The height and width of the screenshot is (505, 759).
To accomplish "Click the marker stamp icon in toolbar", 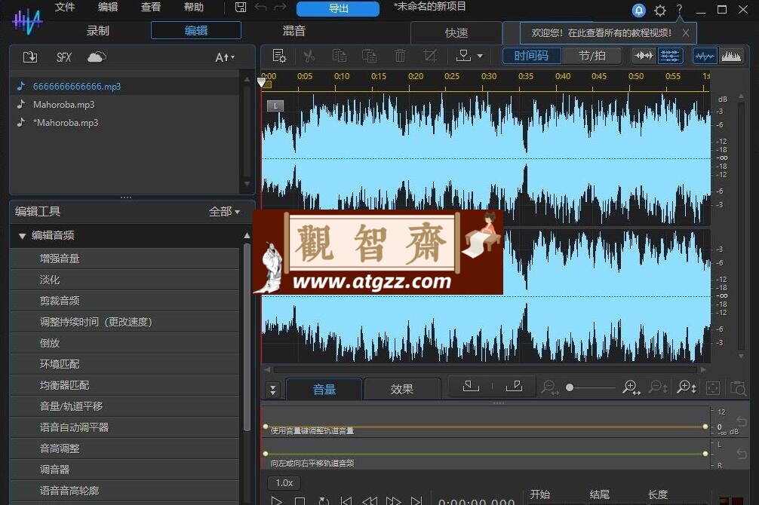I will point(463,56).
